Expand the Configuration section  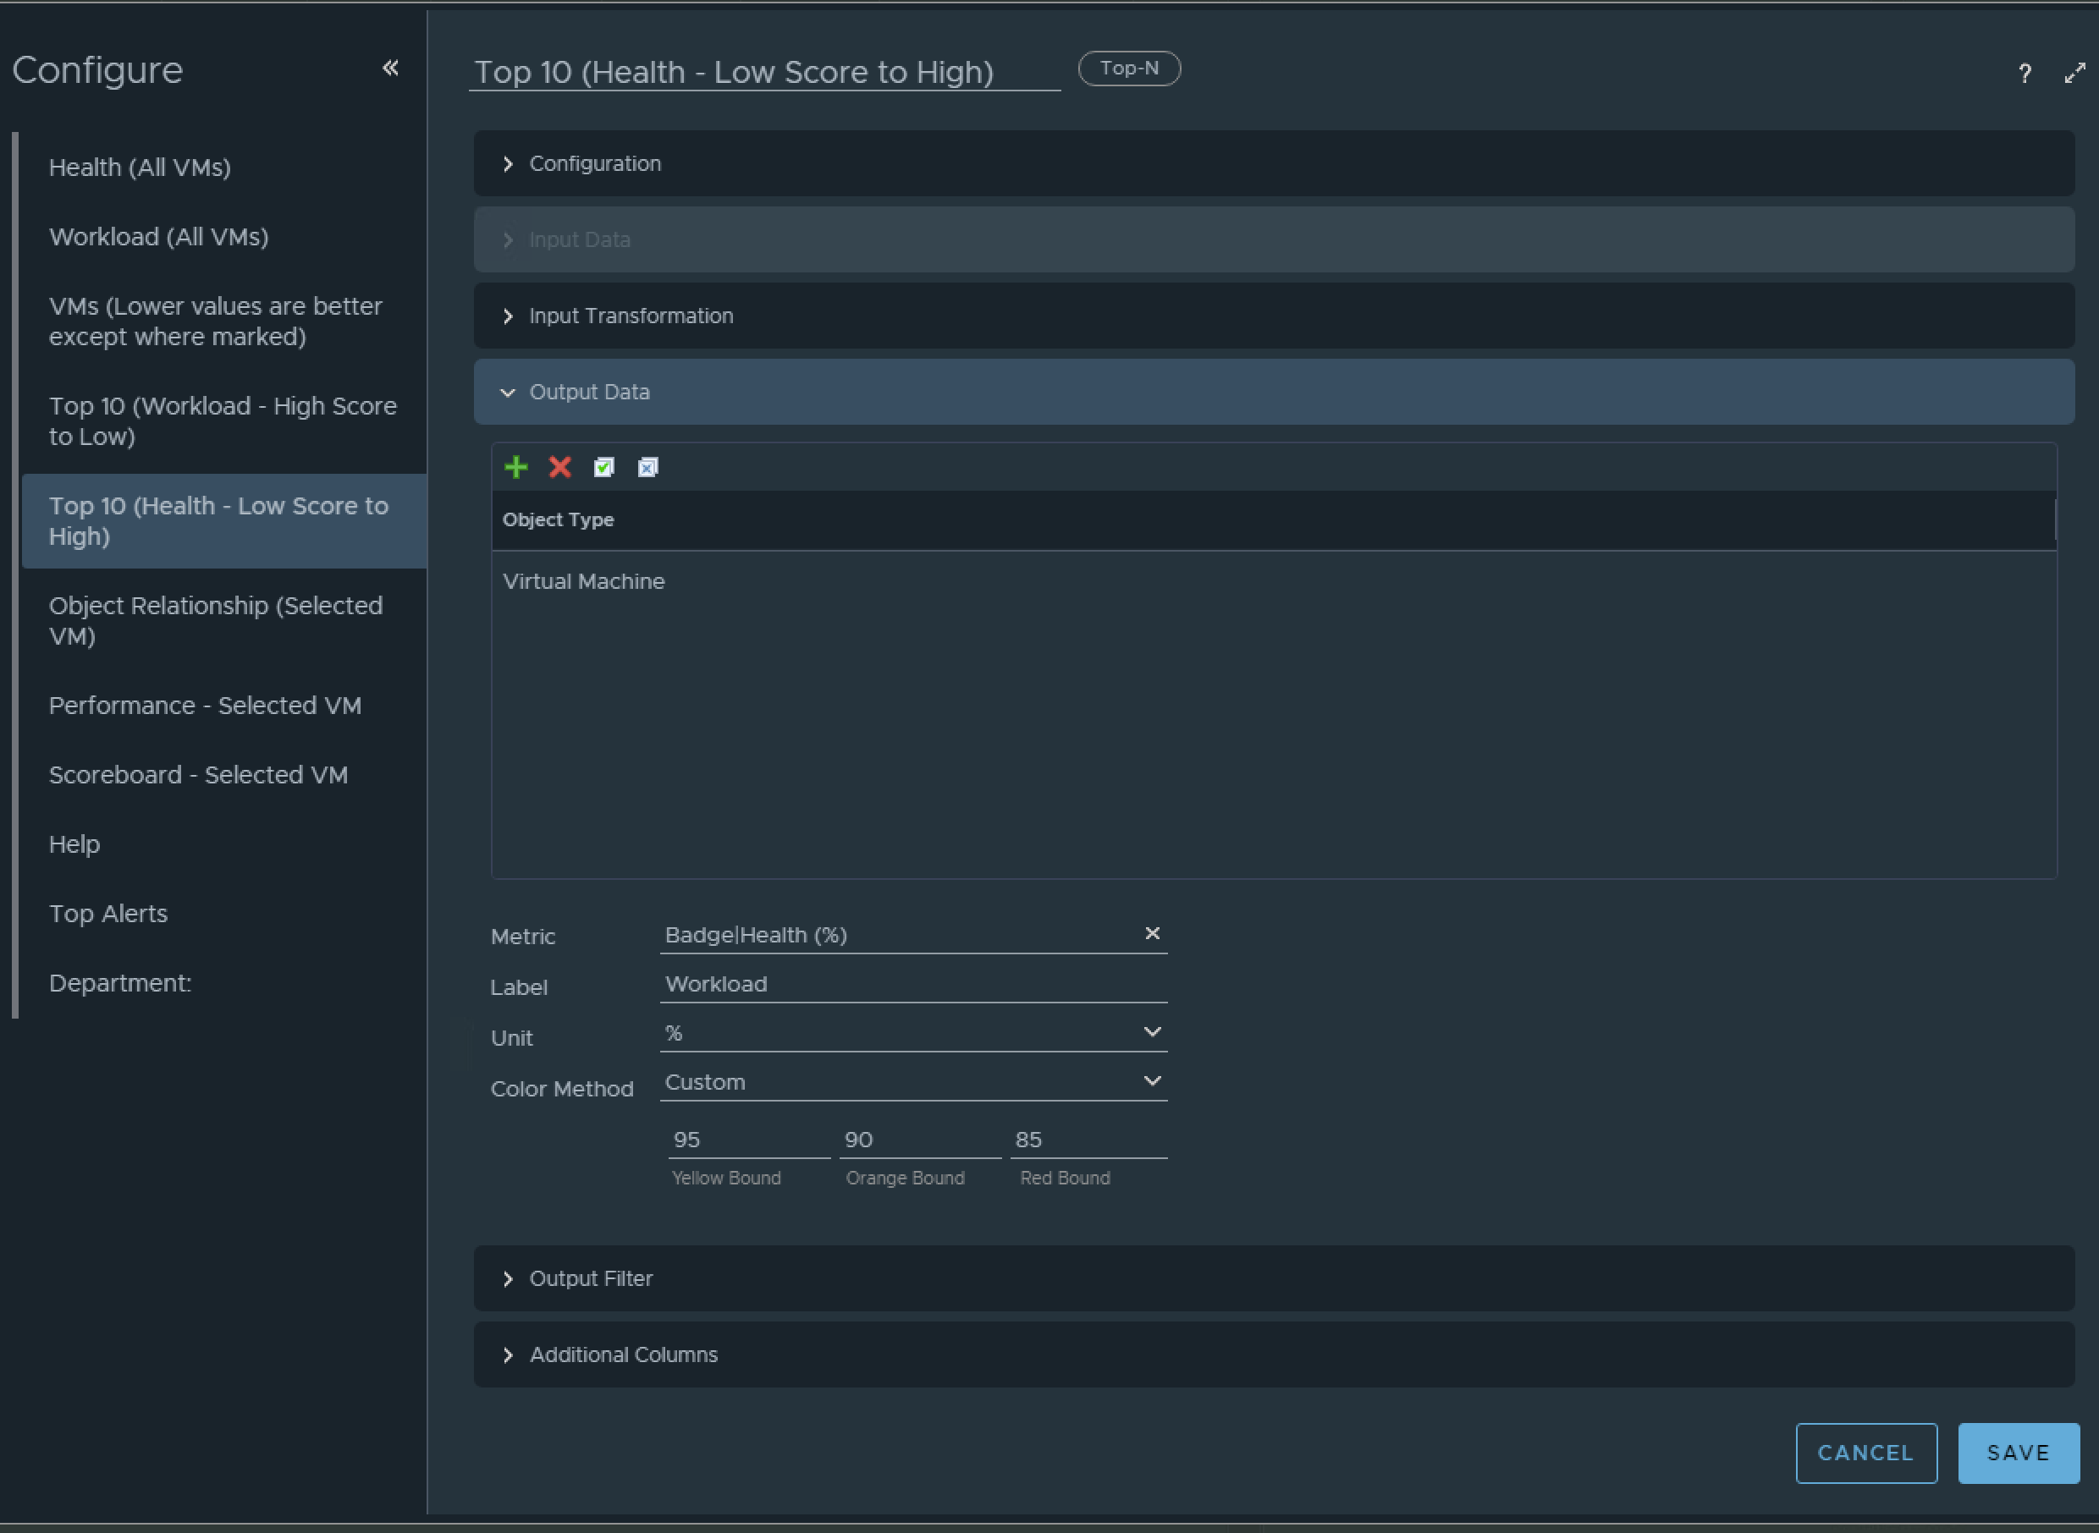pyautogui.click(x=594, y=163)
